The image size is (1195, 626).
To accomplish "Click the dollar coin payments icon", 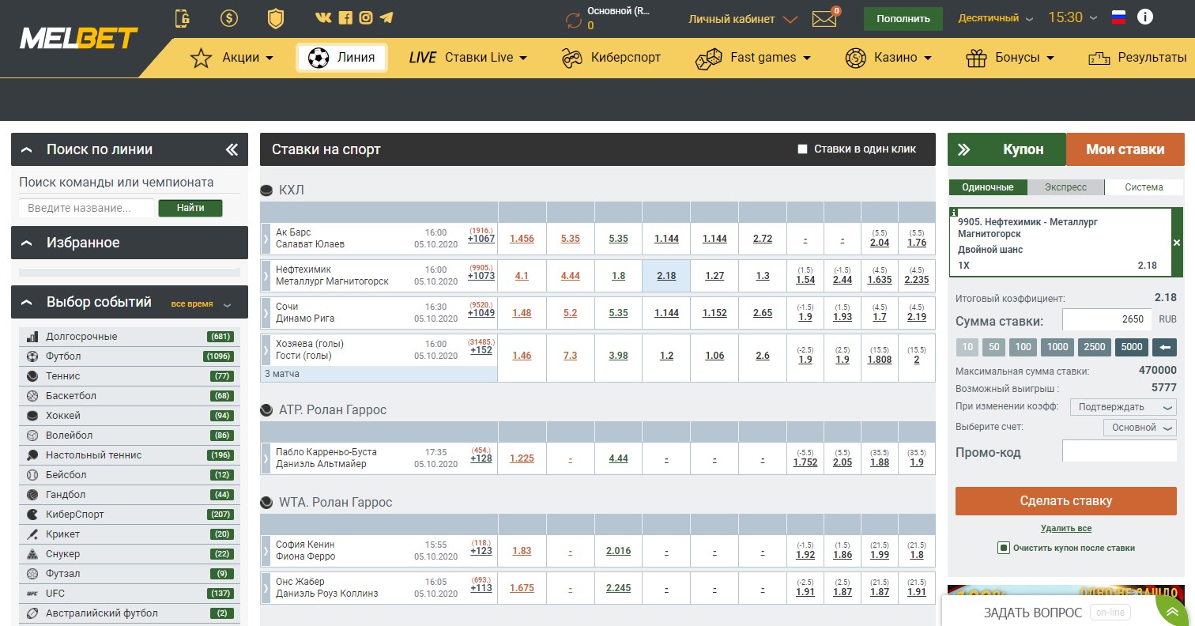I will (229, 18).
